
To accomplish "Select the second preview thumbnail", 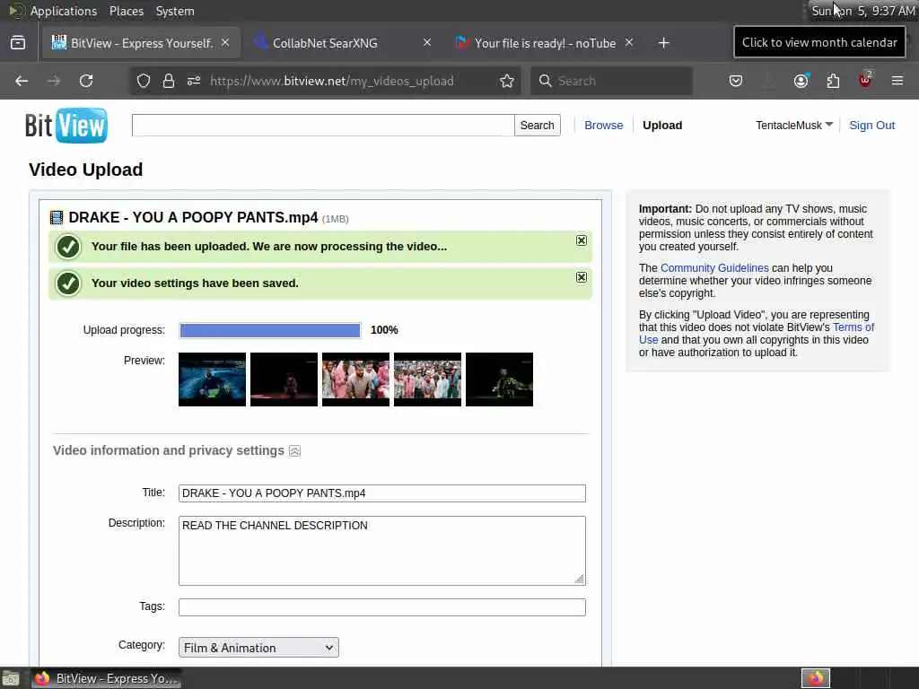I will (284, 379).
